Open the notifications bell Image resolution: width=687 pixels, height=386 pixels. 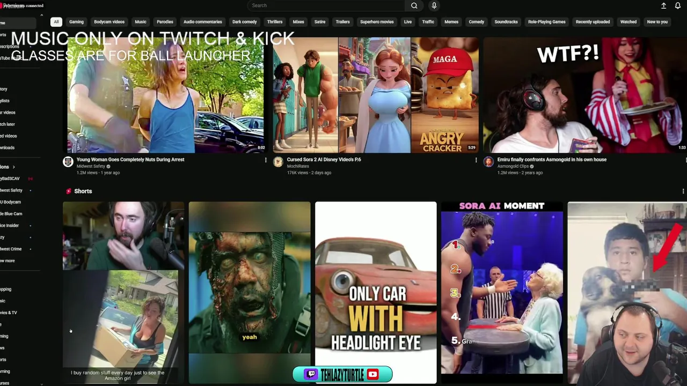click(x=677, y=5)
